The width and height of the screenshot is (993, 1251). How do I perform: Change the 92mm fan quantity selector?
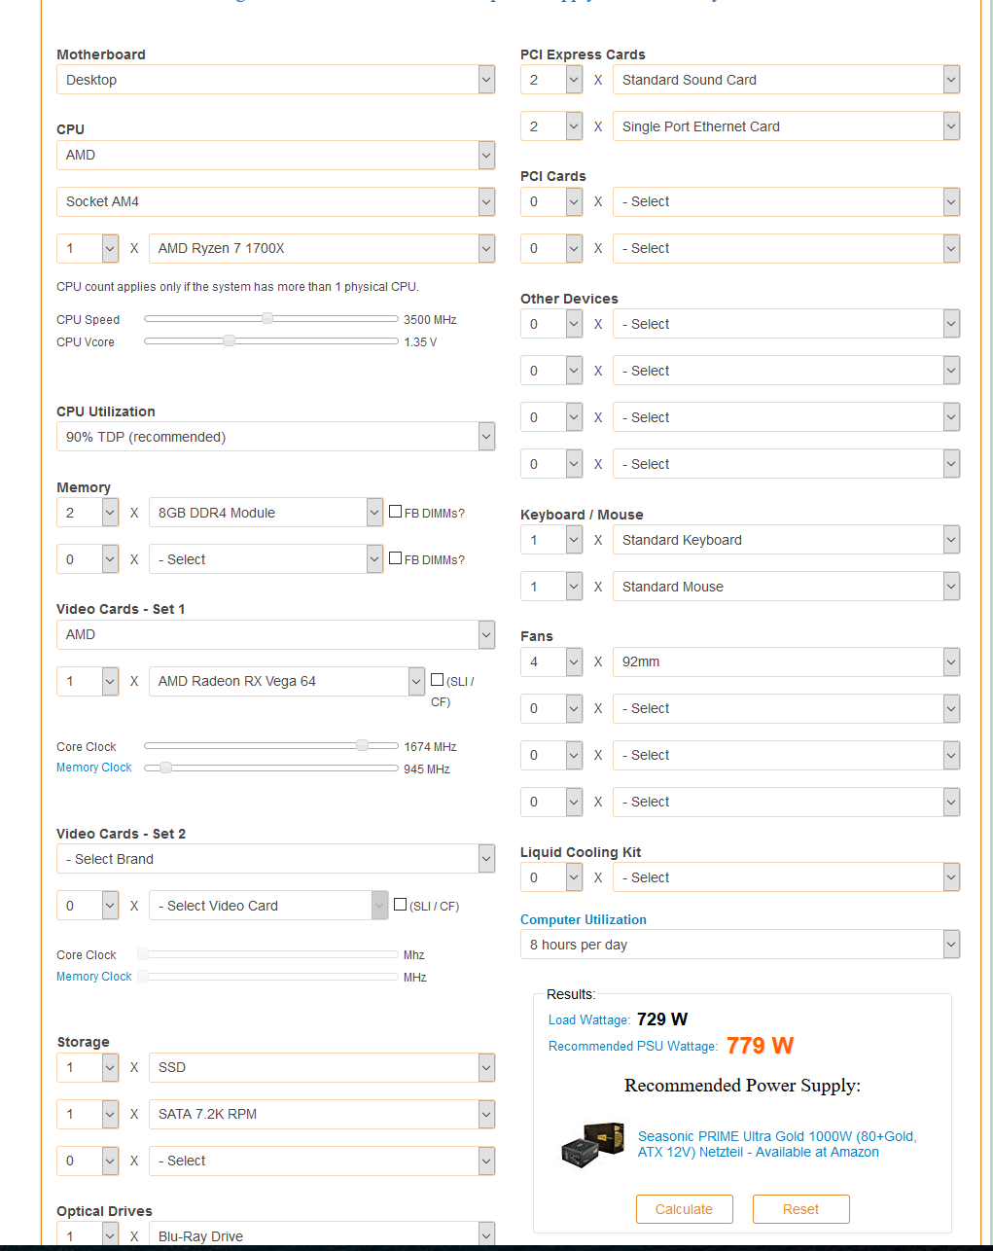click(x=551, y=661)
